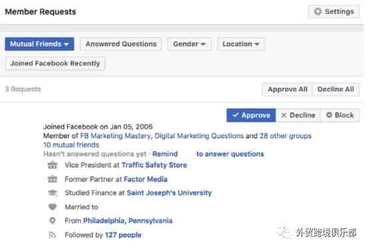This screenshot has width=368, height=249.
Task: Click the briefcase icon beside Former Partner
Action: coord(53,179)
